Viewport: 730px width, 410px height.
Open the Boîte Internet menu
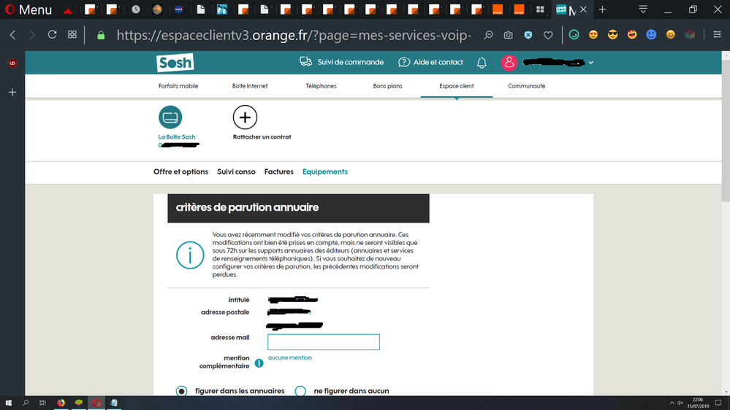point(250,86)
